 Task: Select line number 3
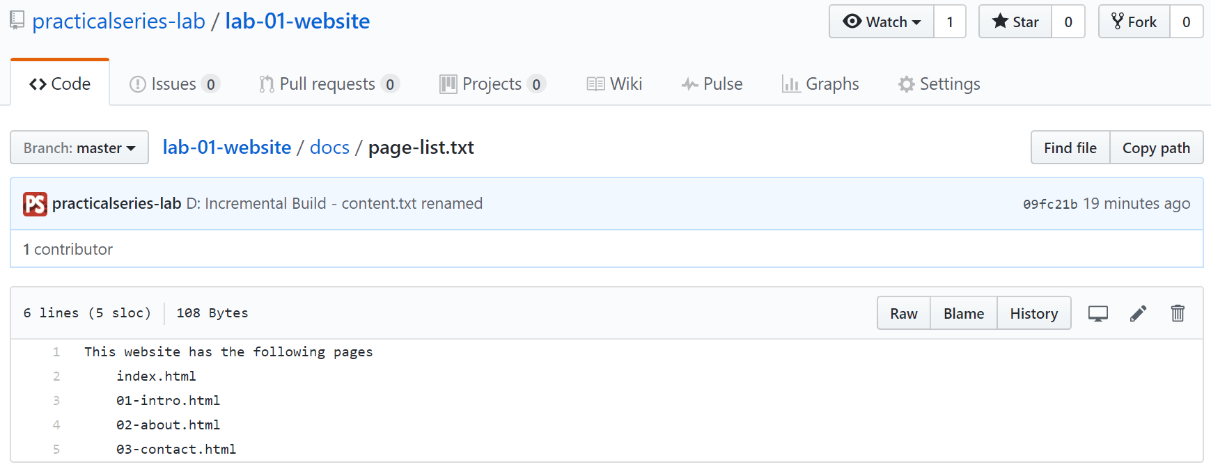56,401
